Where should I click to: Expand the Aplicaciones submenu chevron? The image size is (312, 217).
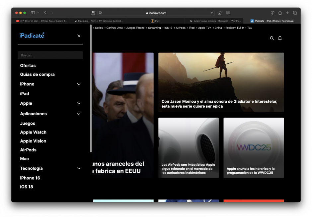(x=79, y=114)
